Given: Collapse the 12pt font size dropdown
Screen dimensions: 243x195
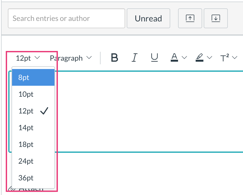Looking at the screenshot, I should tap(28, 58).
